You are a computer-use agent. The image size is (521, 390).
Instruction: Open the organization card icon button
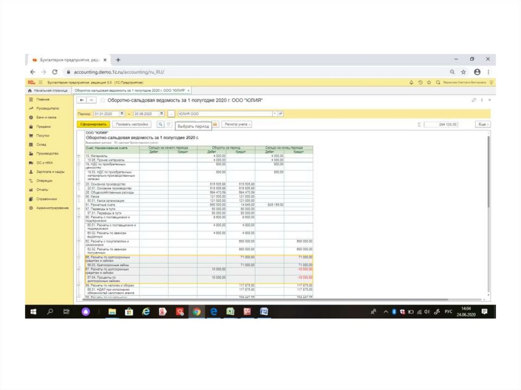coord(280,114)
